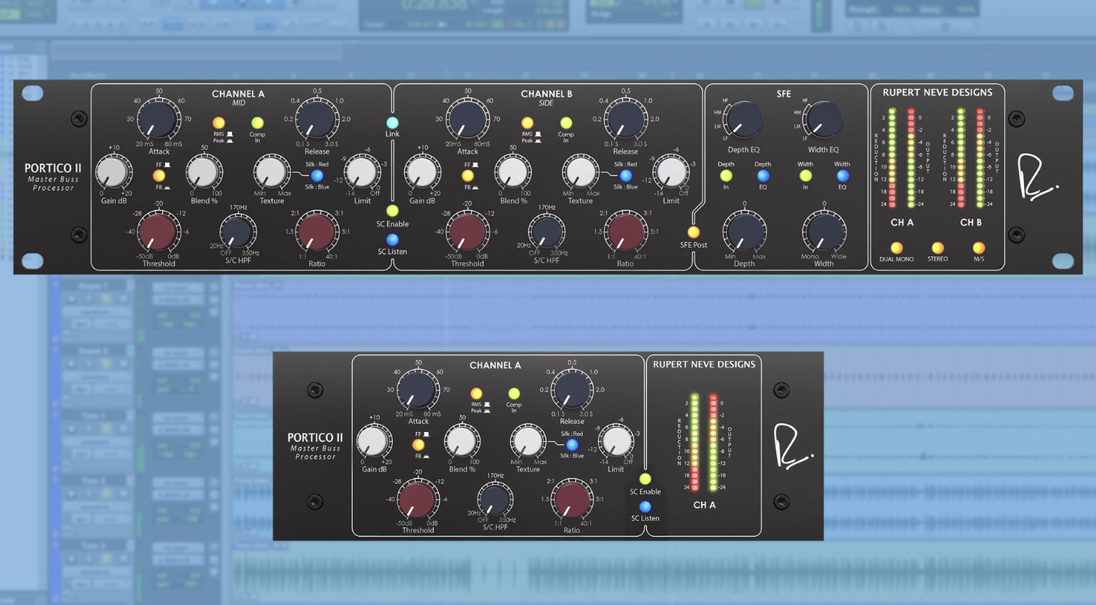The image size is (1096, 605).
Task: Click Rupert Neve signature logo on mono unit
Action: pyautogui.click(x=793, y=446)
